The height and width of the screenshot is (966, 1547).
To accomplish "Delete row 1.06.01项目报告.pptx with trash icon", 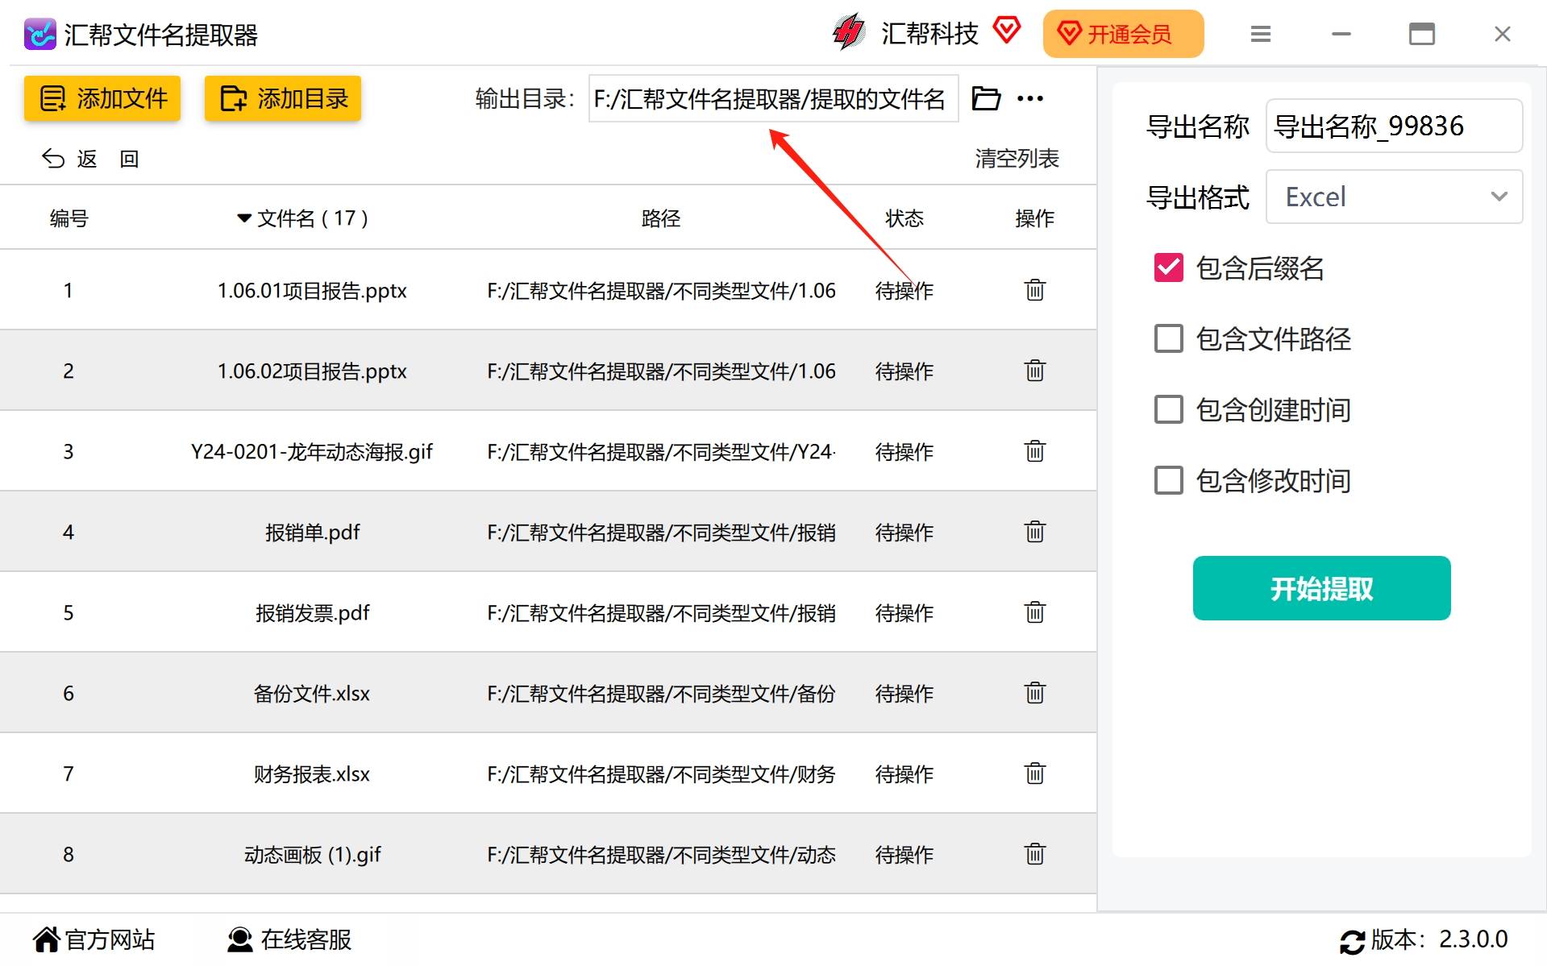I will point(1035,289).
